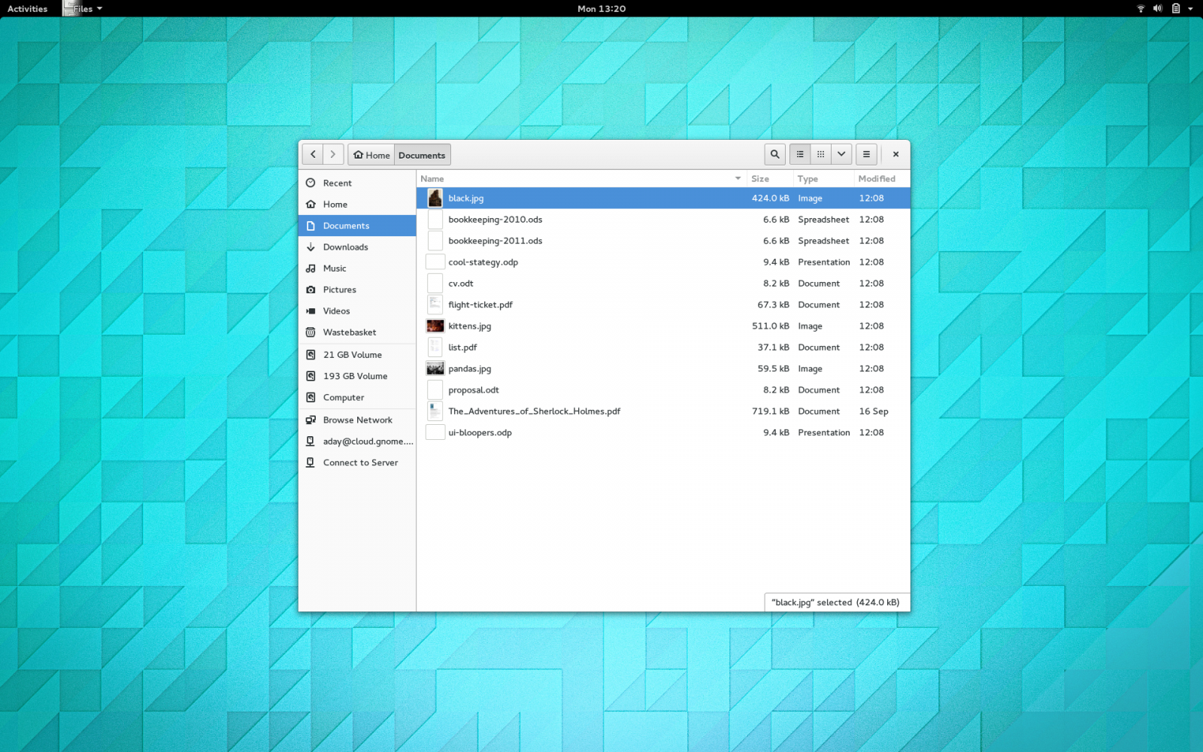1203x752 pixels.
Task: Select Music in the sidebar
Action: (335, 268)
